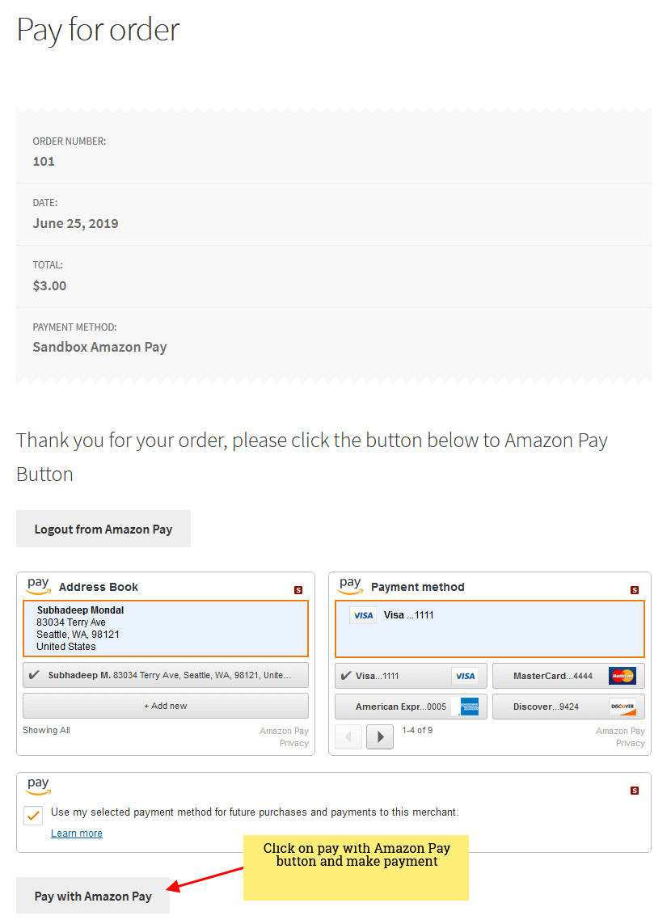The height and width of the screenshot is (924, 671).
Task: Choose Discover ...9424 card
Action: pyautogui.click(x=568, y=707)
